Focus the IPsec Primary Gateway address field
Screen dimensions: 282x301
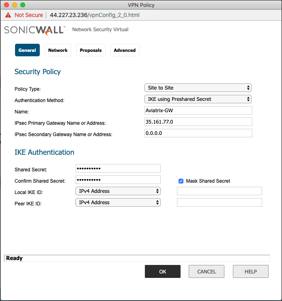pos(198,122)
